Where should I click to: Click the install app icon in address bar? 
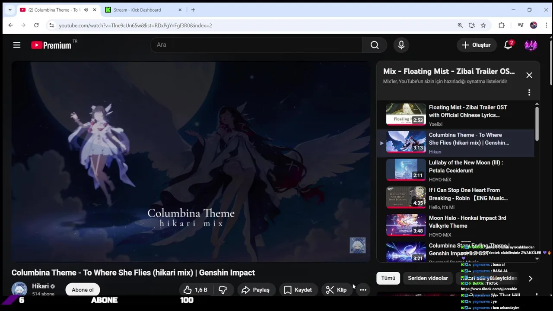pyautogui.click(x=472, y=25)
